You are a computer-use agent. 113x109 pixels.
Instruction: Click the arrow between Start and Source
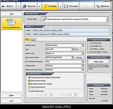click(19, 6)
